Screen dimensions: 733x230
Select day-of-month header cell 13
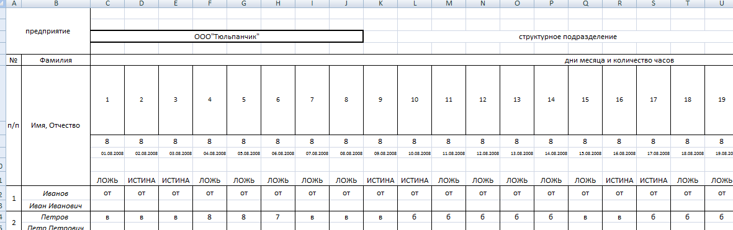tap(516, 100)
